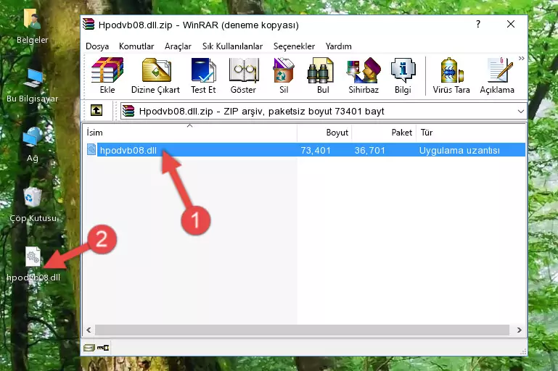Click the 36,701 packed size value

[370, 150]
